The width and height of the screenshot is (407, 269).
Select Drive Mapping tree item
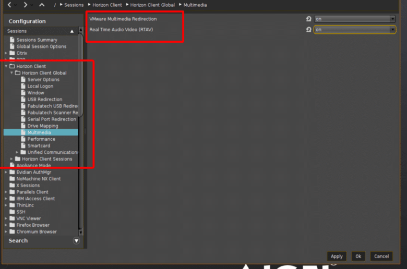pyautogui.click(x=43, y=126)
